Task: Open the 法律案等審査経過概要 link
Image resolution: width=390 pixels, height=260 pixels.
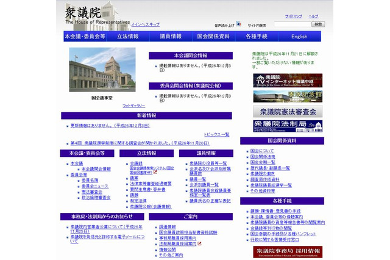Action: tap(151, 184)
